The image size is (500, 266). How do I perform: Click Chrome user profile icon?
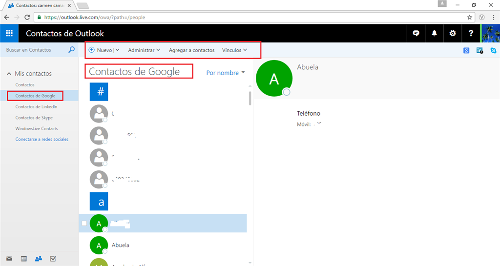tap(442, 3)
